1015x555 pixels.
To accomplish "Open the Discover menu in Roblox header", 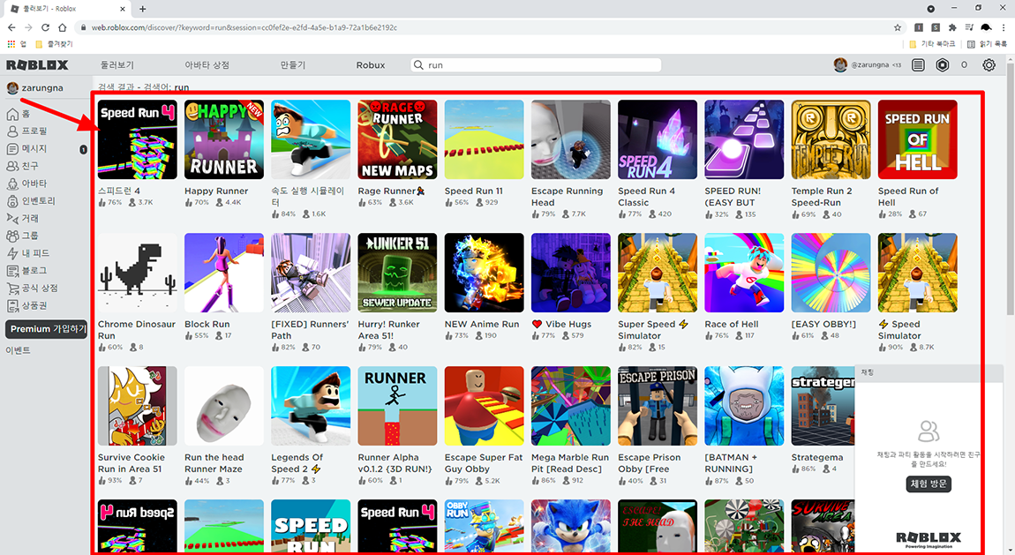I will click(x=117, y=64).
